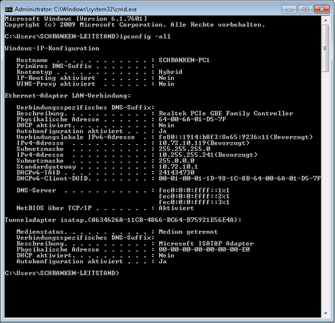Open the cmd.exe system menu icon
335x323 pixels.
[9, 9]
